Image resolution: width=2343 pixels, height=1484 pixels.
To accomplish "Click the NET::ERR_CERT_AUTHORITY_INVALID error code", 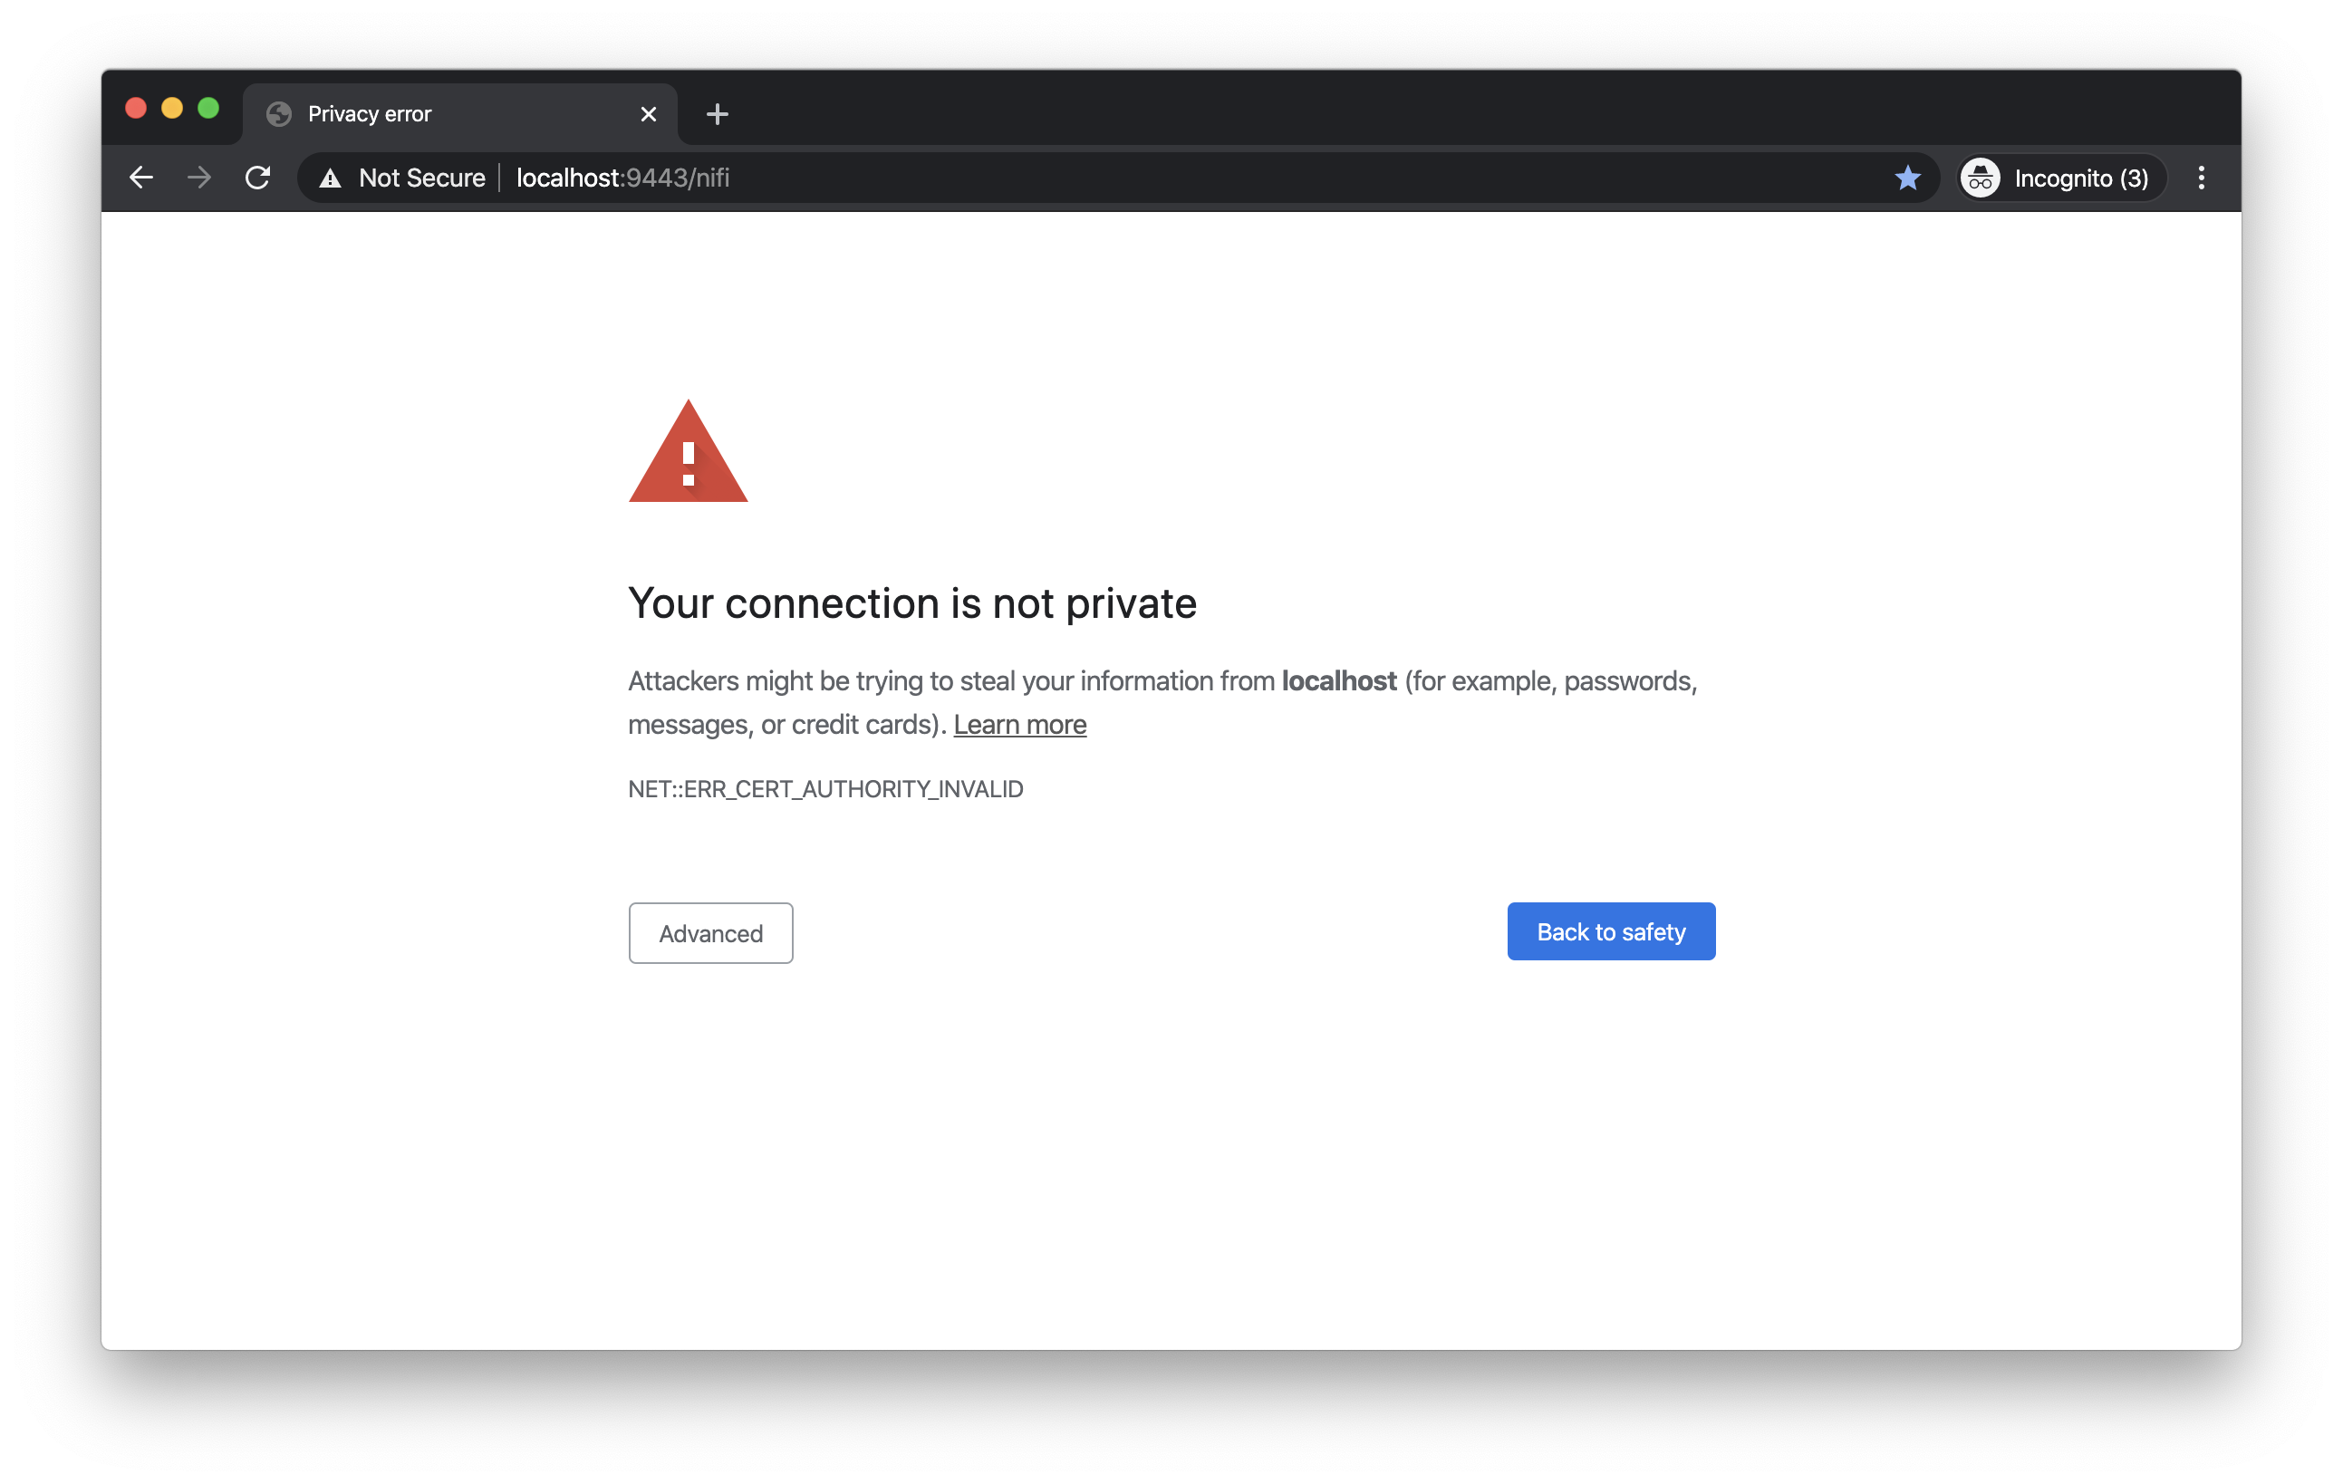I will tap(825, 789).
